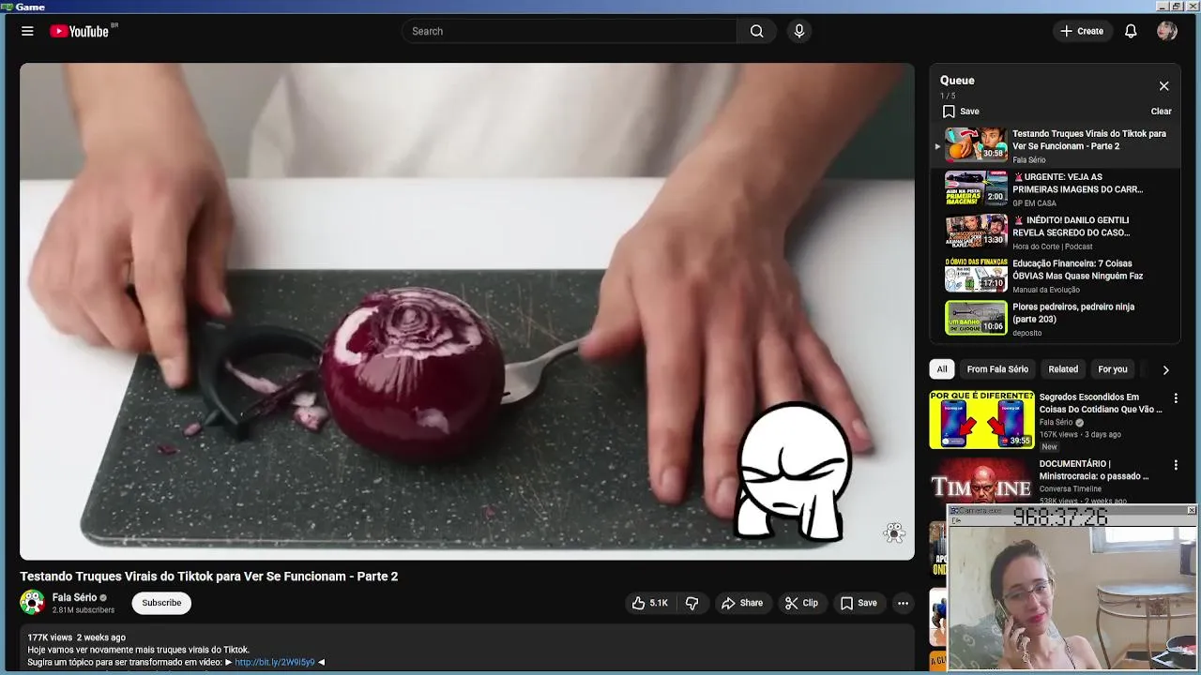Open more actions three-dot menu
The height and width of the screenshot is (675, 1201).
point(903,603)
